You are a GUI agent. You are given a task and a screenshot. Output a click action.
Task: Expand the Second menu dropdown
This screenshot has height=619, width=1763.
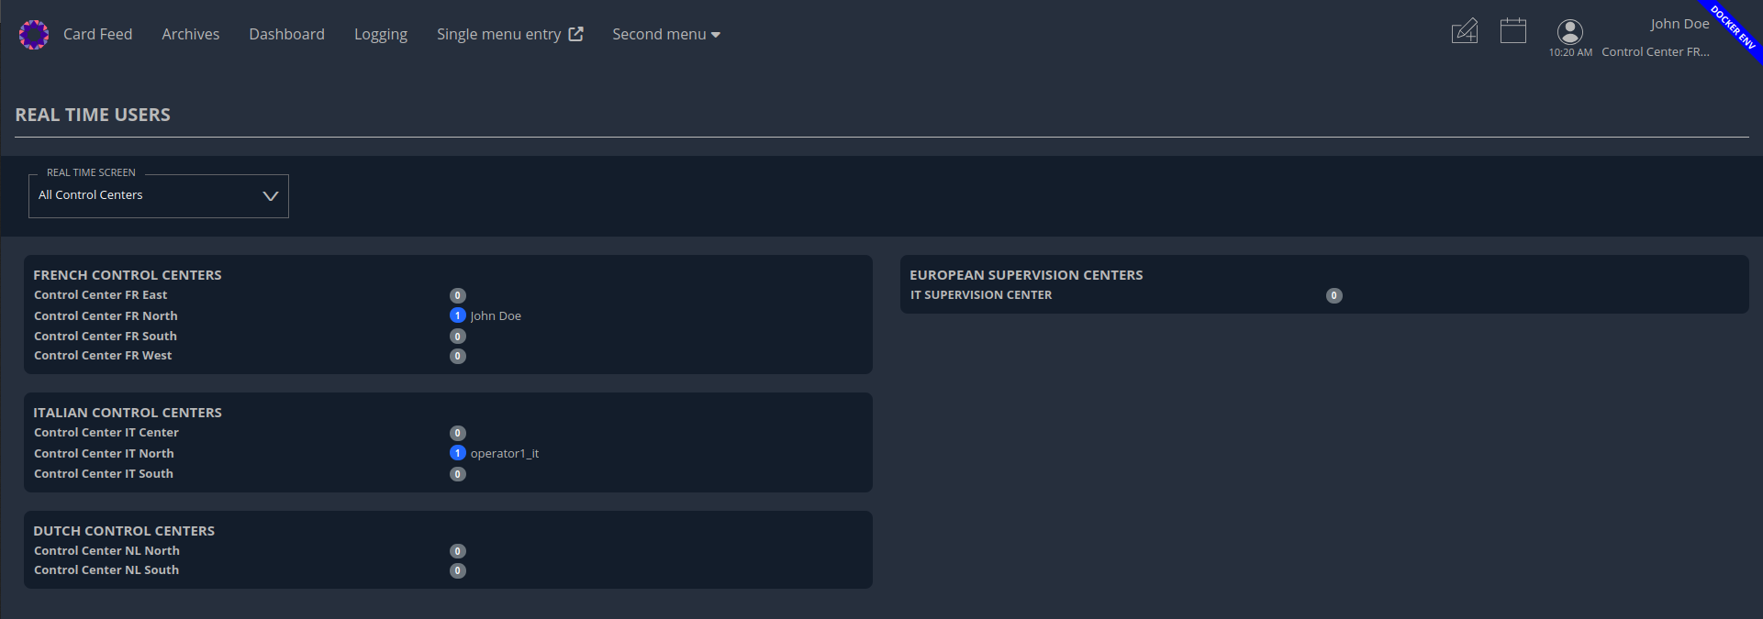coord(665,34)
